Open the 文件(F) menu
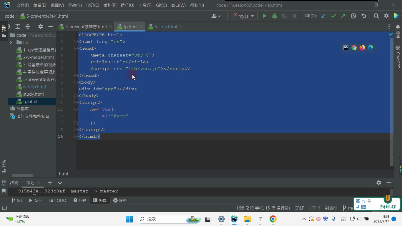This screenshot has height=226, width=402. [23, 5]
